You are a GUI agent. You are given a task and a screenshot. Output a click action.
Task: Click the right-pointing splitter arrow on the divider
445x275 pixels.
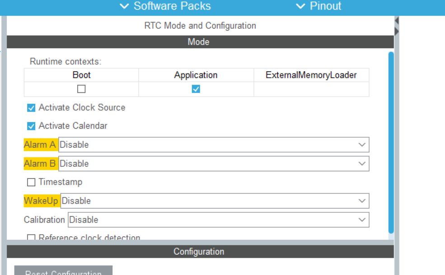[x=397, y=31]
